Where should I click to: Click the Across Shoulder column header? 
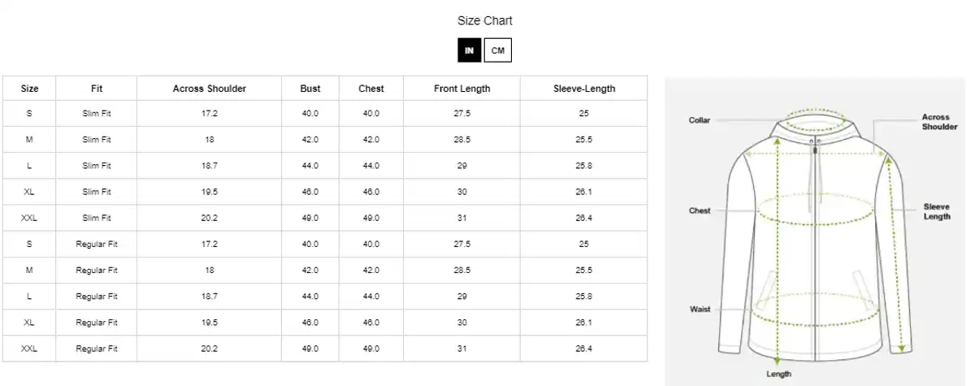(x=209, y=89)
